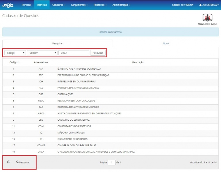The image size is (221, 172).
Task: Open the Relatórios menu
Action: (x=100, y=5)
